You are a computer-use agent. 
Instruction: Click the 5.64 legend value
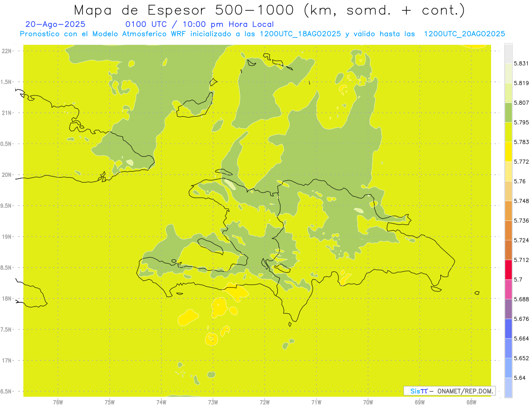(519, 378)
